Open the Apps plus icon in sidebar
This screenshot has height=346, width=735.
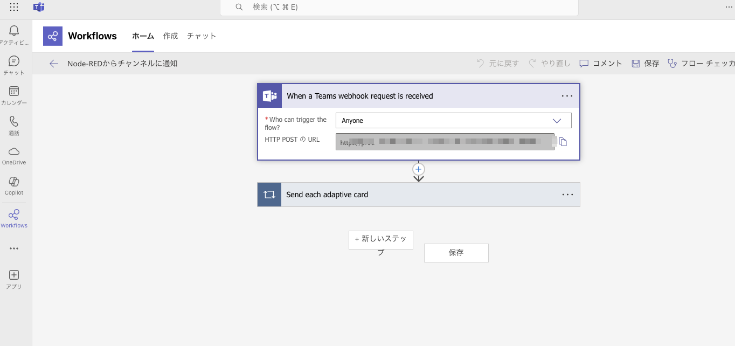[x=14, y=280]
